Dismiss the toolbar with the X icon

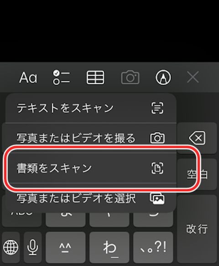click(x=193, y=77)
